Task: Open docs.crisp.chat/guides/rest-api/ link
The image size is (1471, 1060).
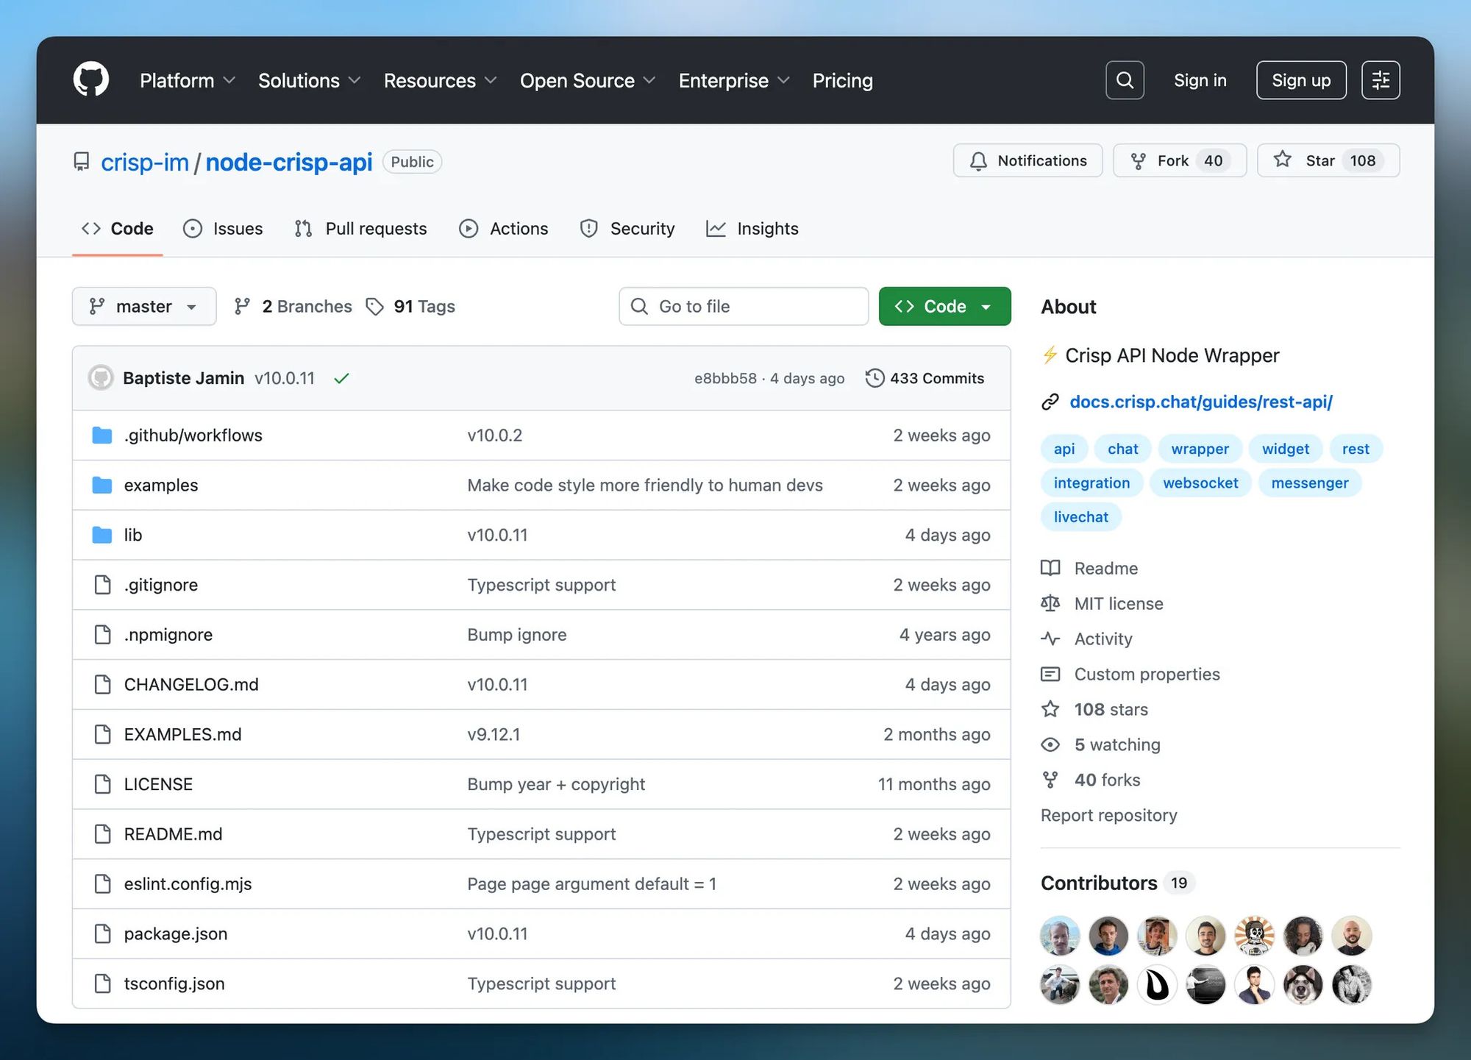Action: coord(1201,402)
